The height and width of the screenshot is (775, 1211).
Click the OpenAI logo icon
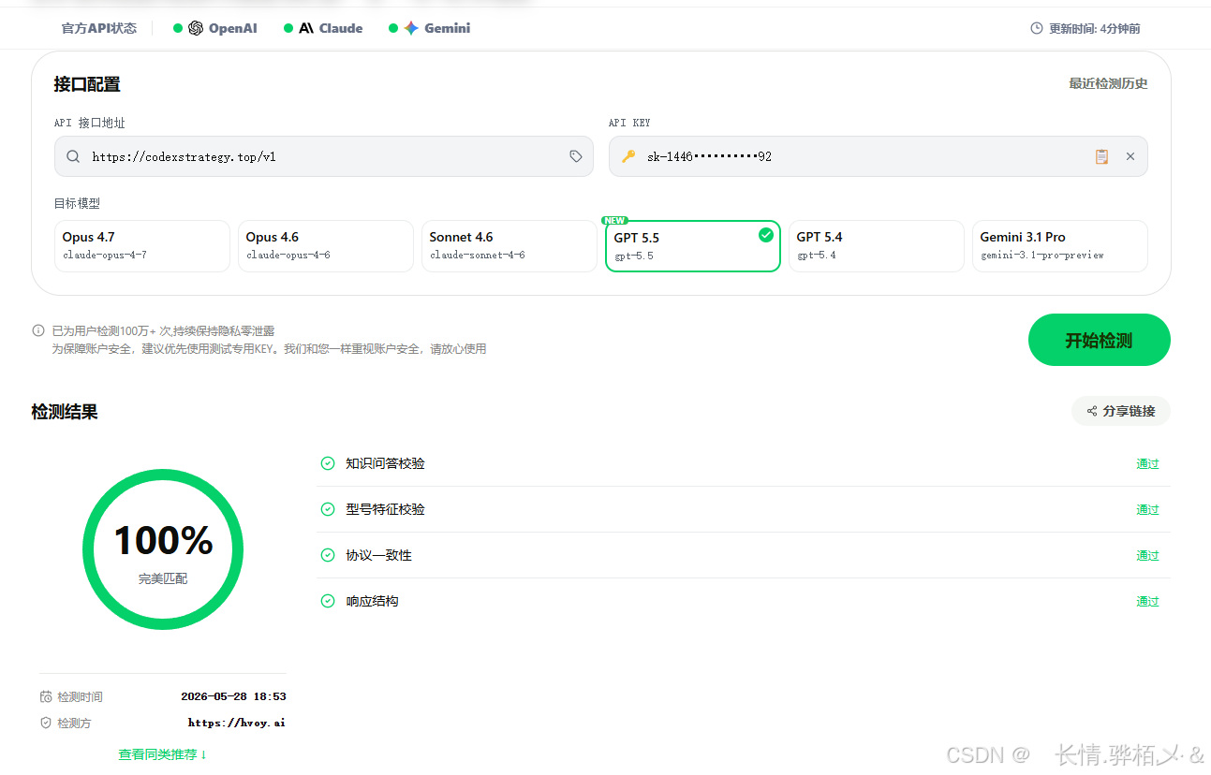pos(196,28)
